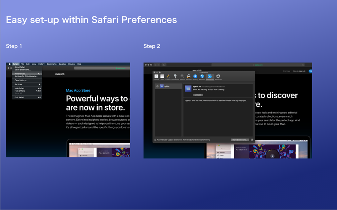Open Search preferences magnifier icon
Viewport: 337px width, 210px height.
point(182,76)
